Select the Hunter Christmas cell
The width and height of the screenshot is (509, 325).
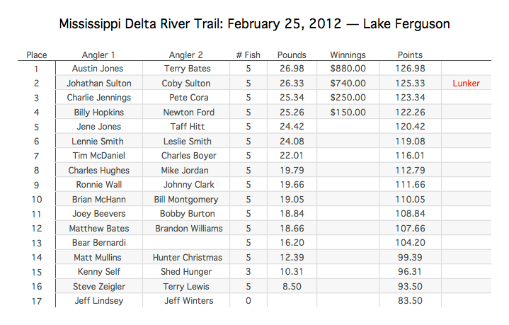[186, 258]
